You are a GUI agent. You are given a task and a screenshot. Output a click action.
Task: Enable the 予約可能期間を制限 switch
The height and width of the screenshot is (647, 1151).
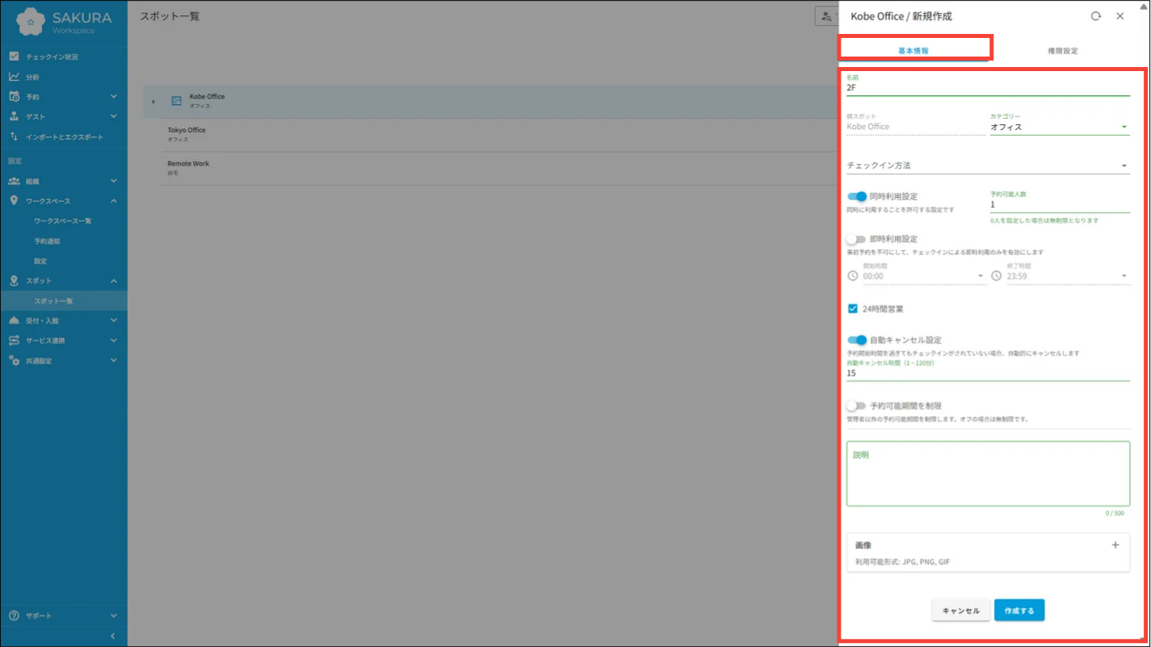856,405
